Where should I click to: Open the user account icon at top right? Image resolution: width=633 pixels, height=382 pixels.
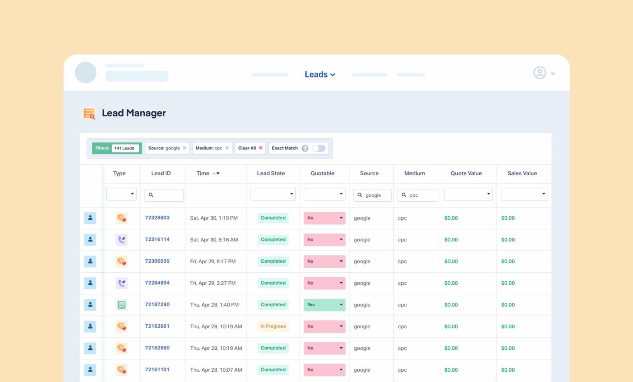point(540,73)
